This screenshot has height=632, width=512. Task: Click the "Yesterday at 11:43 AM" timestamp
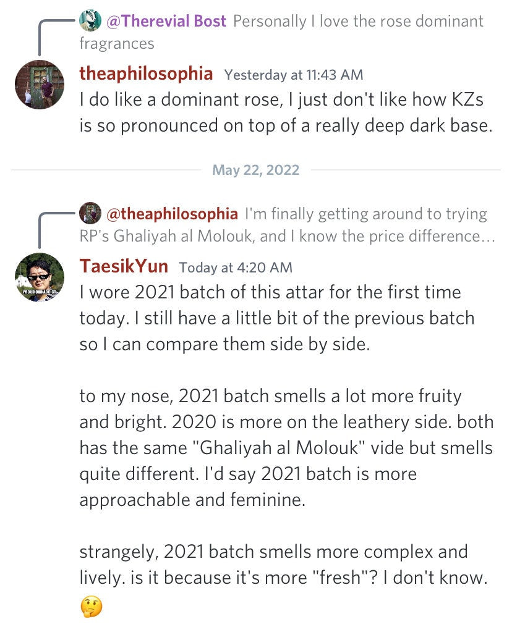(293, 75)
